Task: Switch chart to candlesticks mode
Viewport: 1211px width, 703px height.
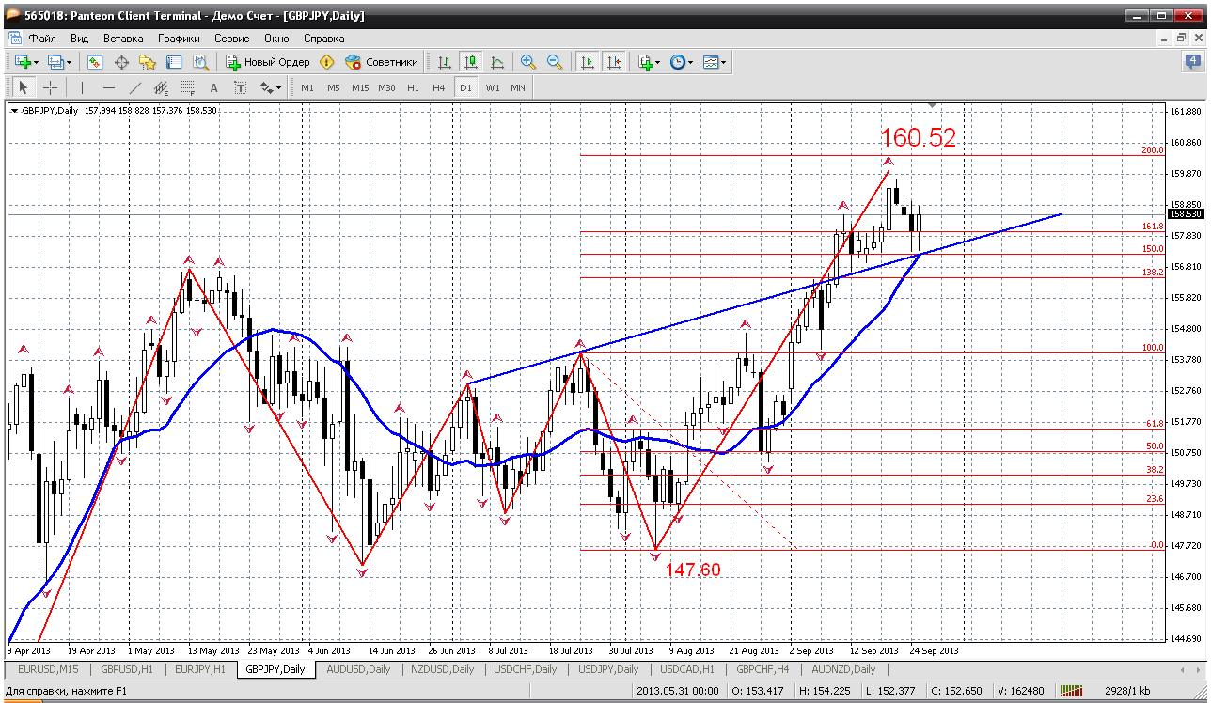Action: [x=471, y=62]
